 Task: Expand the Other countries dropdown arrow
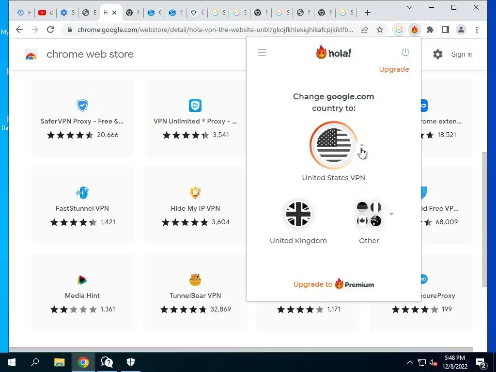point(391,214)
